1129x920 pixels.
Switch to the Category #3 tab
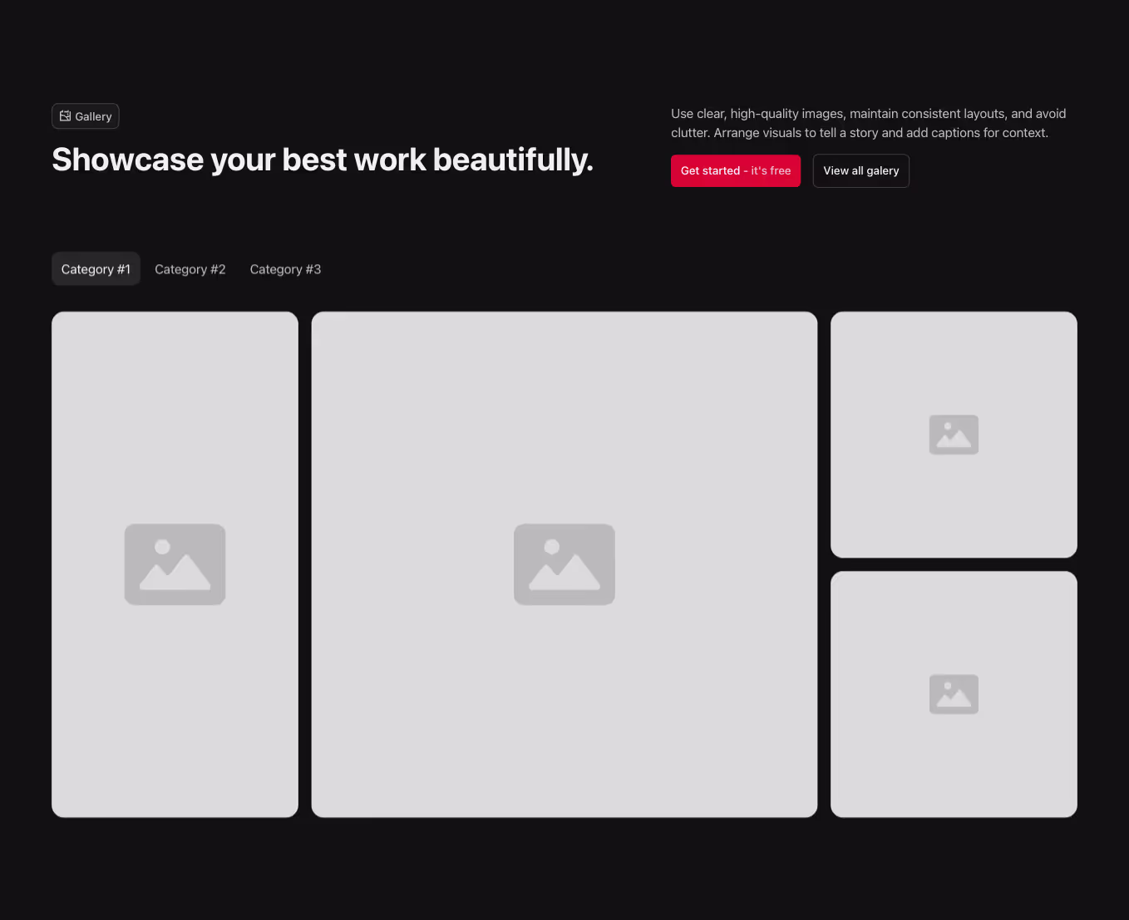point(285,268)
